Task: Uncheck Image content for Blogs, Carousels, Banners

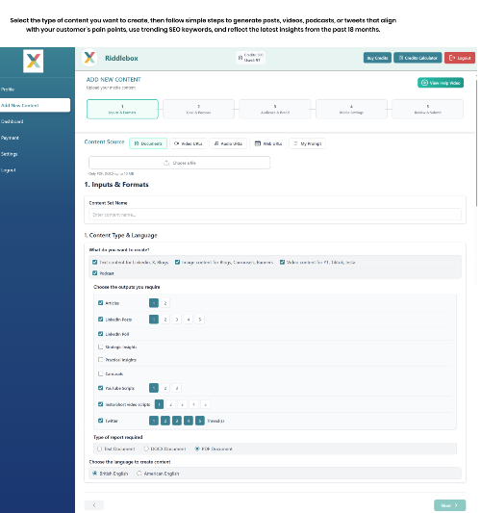Action: click(x=177, y=262)
